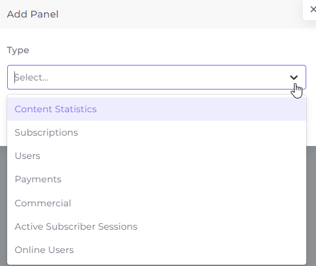Close the Add Panel dialog
316x266 pixels.
click(x=312, y=10)
